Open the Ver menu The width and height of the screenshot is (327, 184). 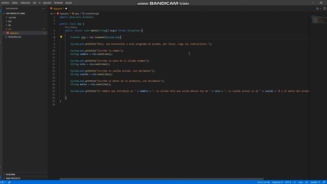[x=34, y=3]
